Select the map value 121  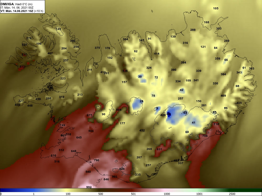click(x=203, y=47)
